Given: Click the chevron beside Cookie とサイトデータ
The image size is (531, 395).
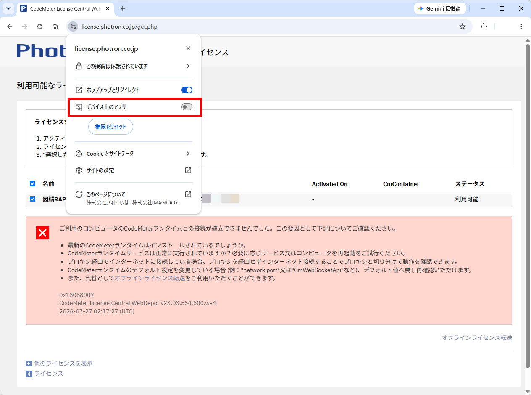Looking at the screenshot, I should tap(188, 154).
